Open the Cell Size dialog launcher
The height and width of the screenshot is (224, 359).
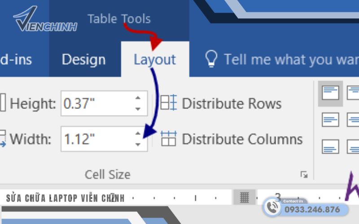click(x=304, y=174)
